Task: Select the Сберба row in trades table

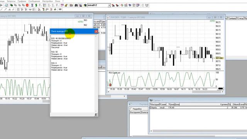Action: [x=198, y=108]
